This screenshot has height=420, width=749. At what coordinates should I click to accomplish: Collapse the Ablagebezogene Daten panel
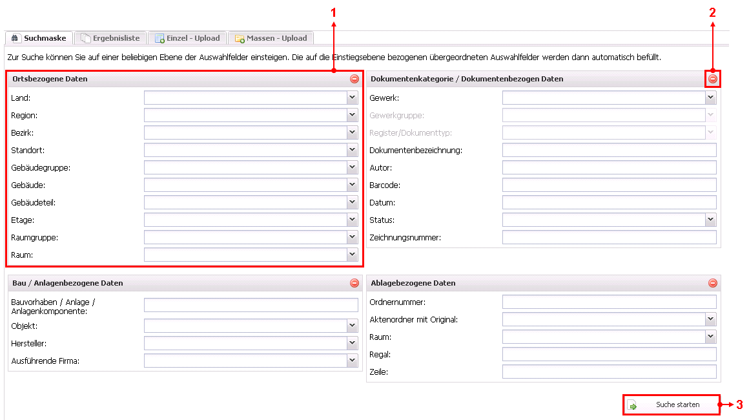713,283
